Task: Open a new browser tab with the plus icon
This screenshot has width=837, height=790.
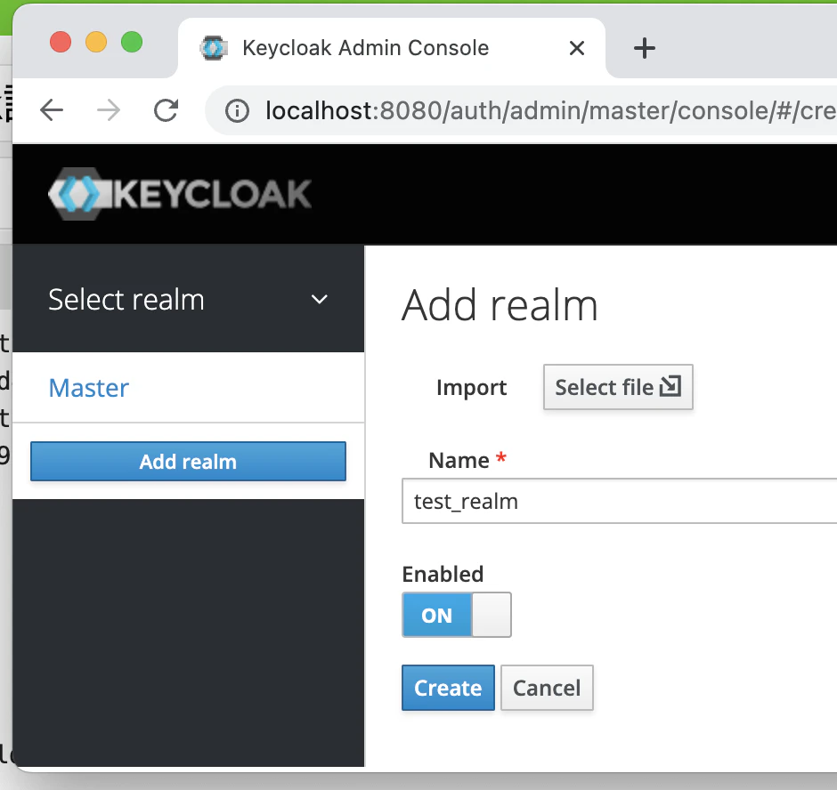Action: coord(645,49)
